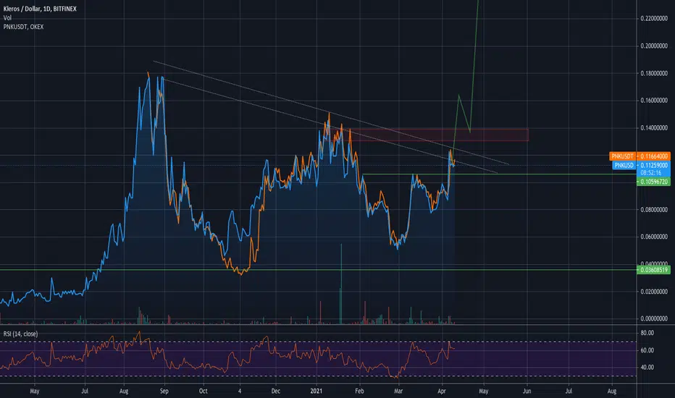This screenshot has height=398, width=675.
Task: Click the Mar time axis label
Action: (398, 391)
